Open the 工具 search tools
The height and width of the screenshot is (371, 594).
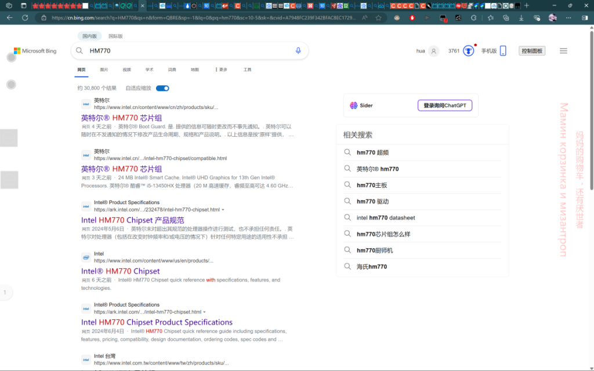[x=247, y=70]
